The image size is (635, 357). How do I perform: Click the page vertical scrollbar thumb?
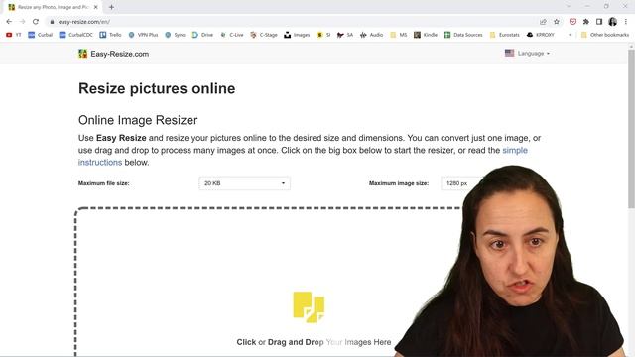pos(631,130)
